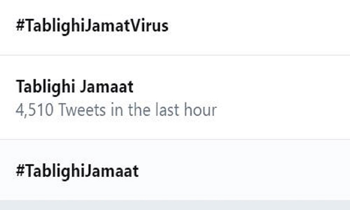Click the divider below the #TablighiJamatVirus row
The image size is (350, 210).
(x=175, y=55)
